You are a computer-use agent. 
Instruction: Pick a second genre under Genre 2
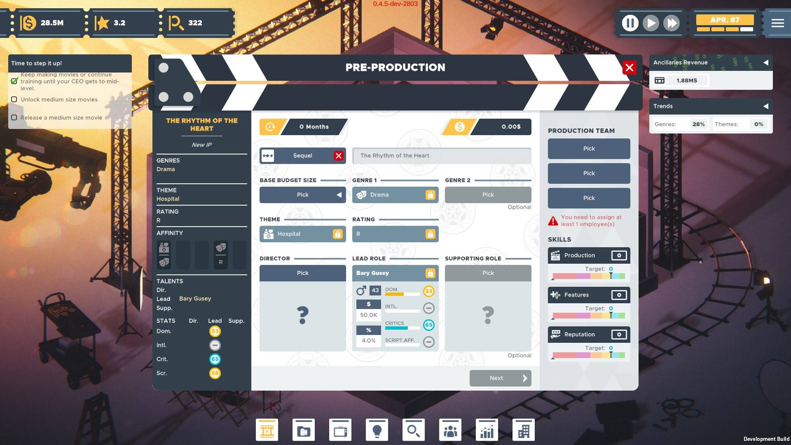[488, 195]
